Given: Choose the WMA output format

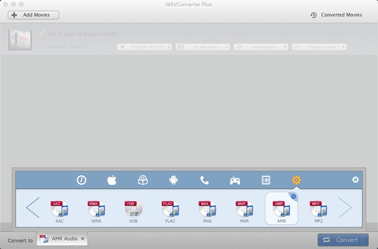Looking at the screenshot, I should [x=96, y=212].
